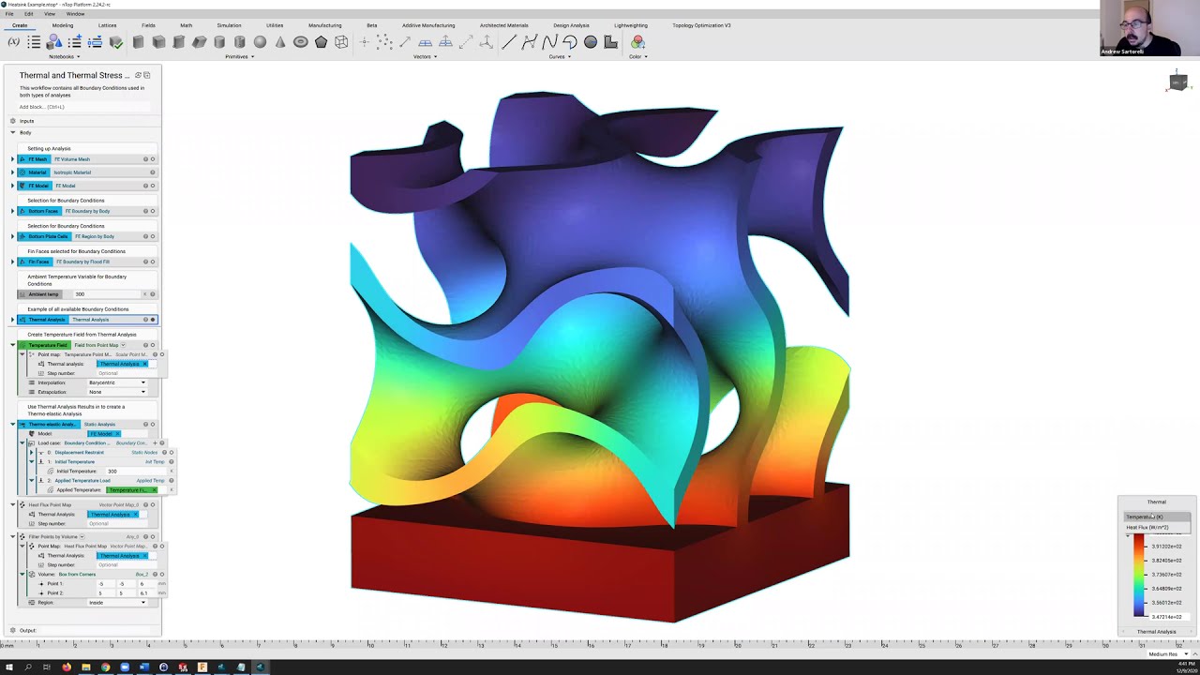The width and height of the screenshot is (1200, 675).
Task: Insert a Sphere primitive
Action: click(x=260, y=42)
